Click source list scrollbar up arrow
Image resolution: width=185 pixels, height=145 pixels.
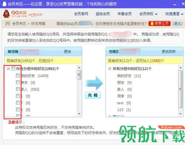(x=79, y=67)
